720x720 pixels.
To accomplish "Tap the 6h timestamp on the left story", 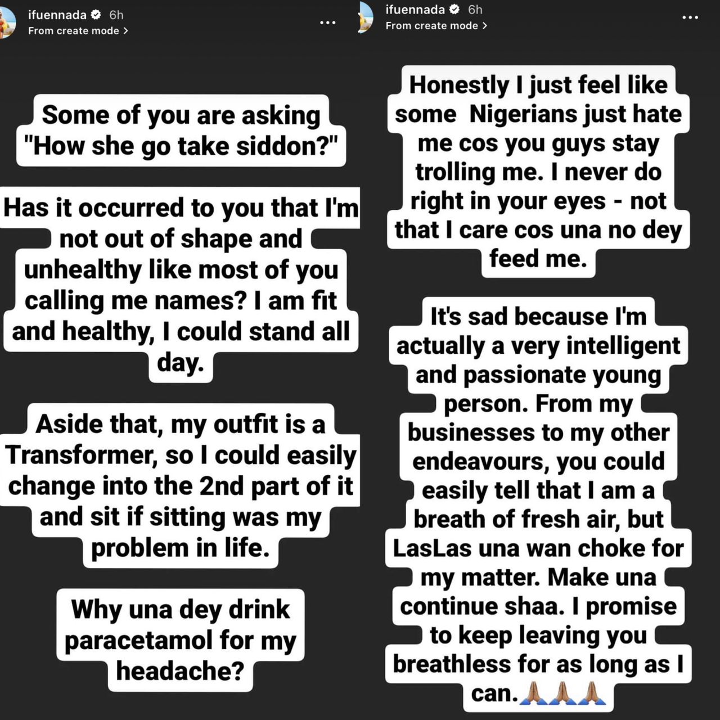I will [x=116, y=15].
